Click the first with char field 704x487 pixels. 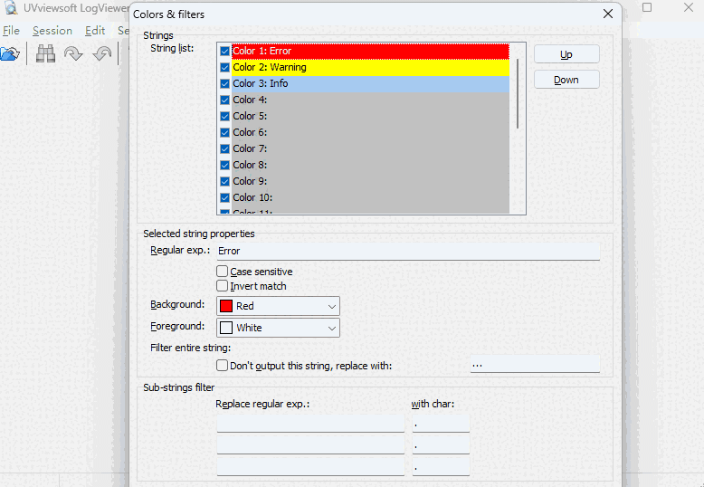click(x=441, y=424)
